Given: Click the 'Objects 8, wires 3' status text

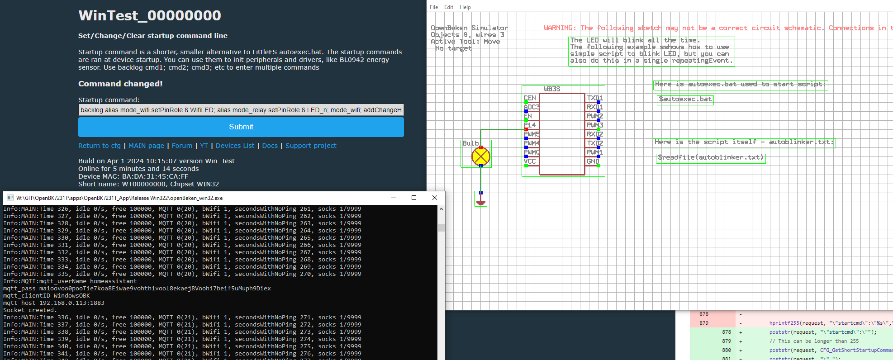Looking at the screenshot, I should click(x=467, y=35).
